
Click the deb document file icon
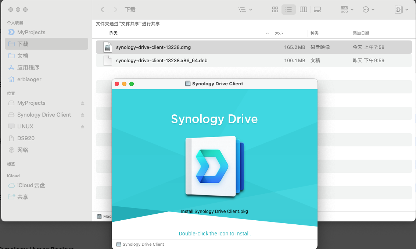click(107, 60)
